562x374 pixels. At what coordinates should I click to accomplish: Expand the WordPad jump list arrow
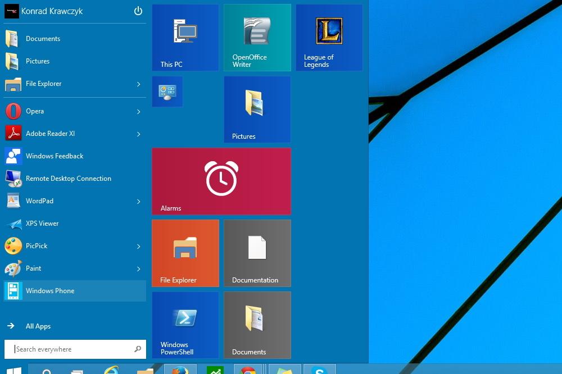click(139, 202)
